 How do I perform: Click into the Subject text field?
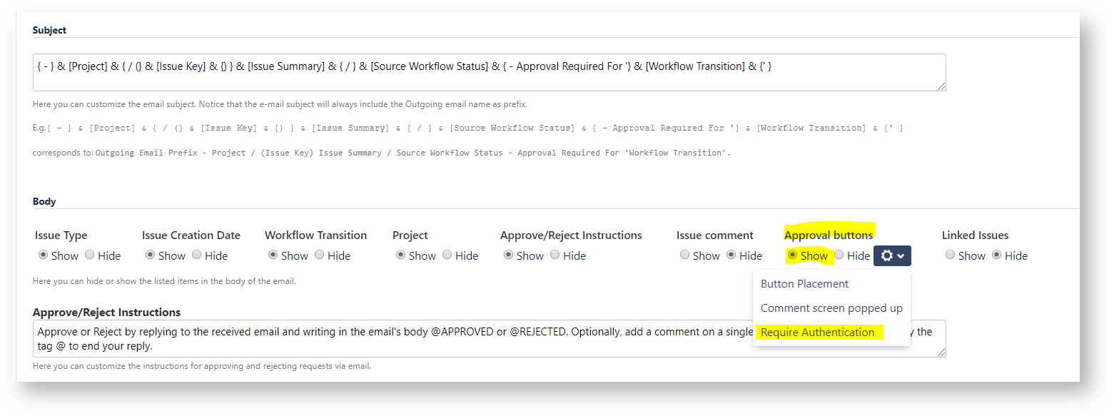click(489, 73)
